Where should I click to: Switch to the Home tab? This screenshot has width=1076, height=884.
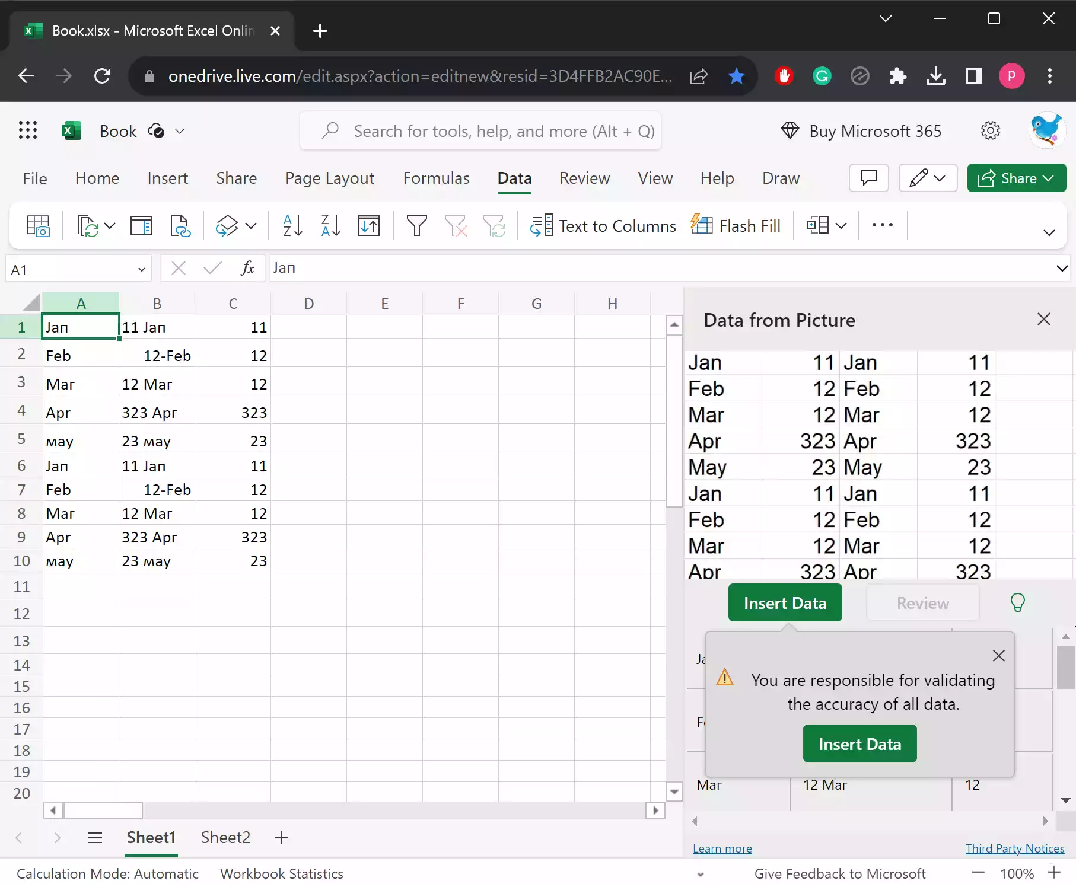pyautogui.click(x=97, y=178)
